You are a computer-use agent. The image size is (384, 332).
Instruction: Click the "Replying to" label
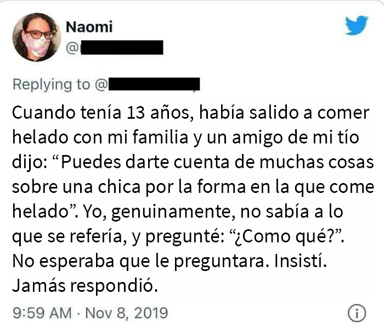click(51, 85)
